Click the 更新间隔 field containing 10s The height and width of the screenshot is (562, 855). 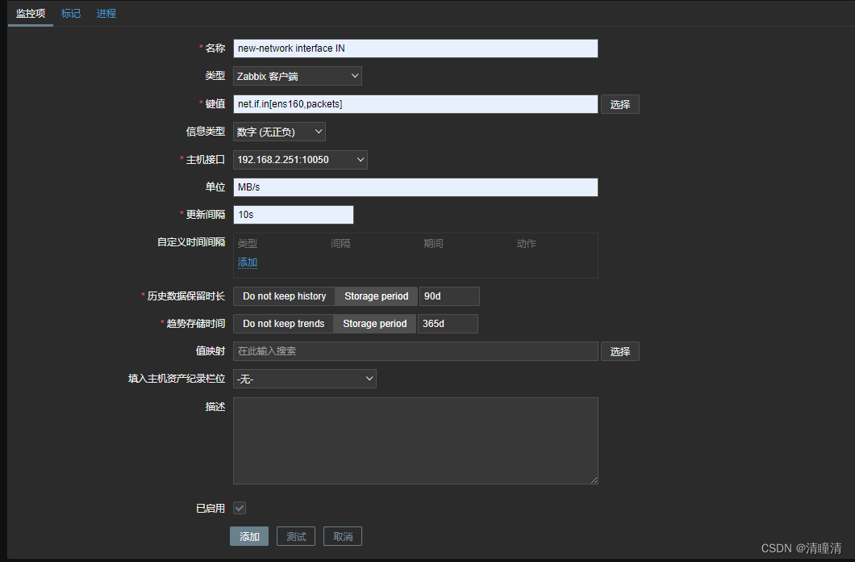pos(294,215)
